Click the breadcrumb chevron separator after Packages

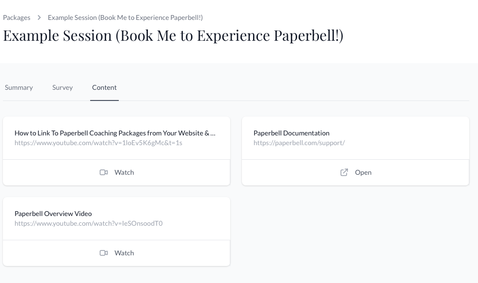(x=39, y=17)
